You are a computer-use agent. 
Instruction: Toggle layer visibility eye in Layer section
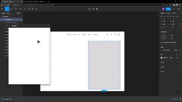[x=180, y=50]
